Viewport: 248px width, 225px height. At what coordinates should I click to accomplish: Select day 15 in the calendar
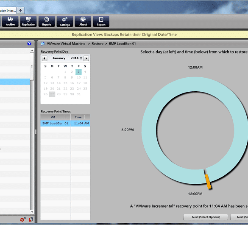pos(65,83)
